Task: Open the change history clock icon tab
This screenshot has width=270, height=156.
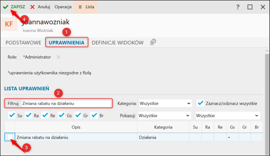Action: [153, 42]
